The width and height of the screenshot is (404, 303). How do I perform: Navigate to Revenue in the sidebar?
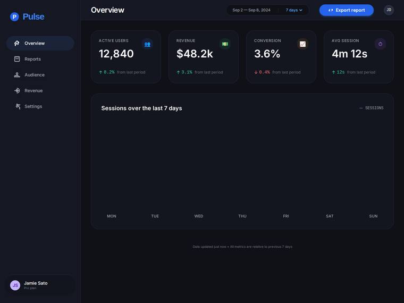point(40,91)
